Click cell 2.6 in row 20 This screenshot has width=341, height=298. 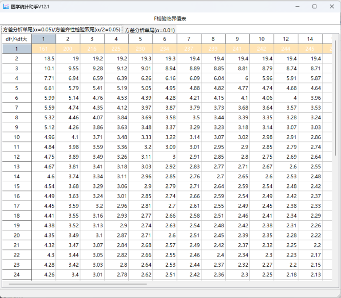(165, 235)
